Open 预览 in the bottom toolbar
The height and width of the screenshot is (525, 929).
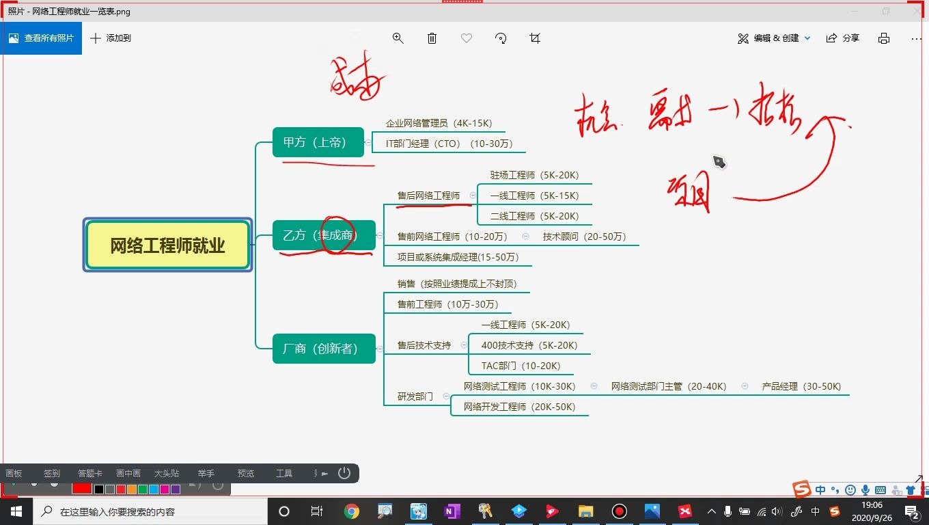(x=246, y=473)
